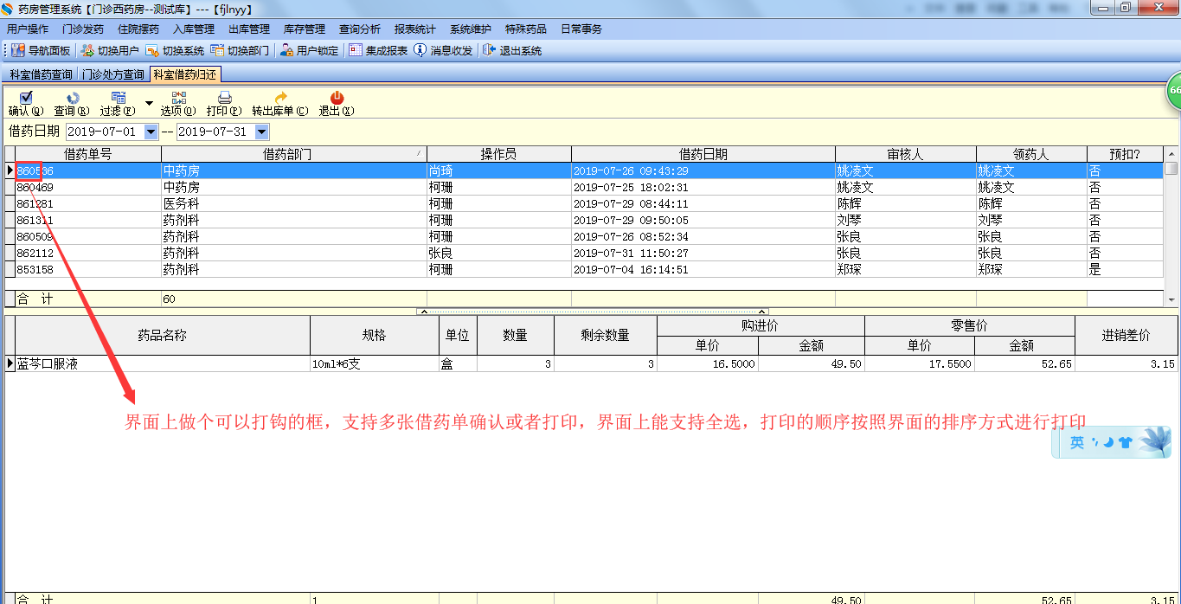Click the 打印(P) printer icon
Viewport: 1181px width, 604px height.
tap(224, 98)
